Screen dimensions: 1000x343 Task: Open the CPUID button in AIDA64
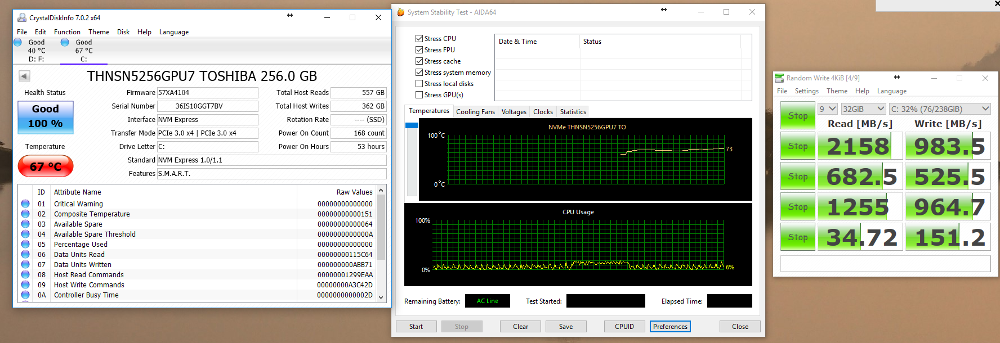click(624, 327)
